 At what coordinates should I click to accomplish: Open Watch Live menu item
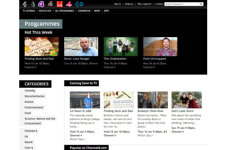click(x=45, y=11)
